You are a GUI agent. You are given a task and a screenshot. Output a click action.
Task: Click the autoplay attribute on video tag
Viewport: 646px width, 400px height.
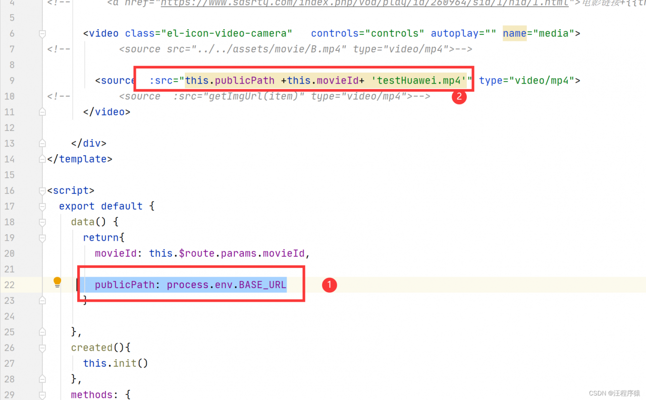464,34
